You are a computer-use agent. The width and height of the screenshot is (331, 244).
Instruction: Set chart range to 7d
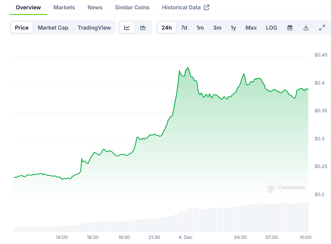click(x=184, y=28)
